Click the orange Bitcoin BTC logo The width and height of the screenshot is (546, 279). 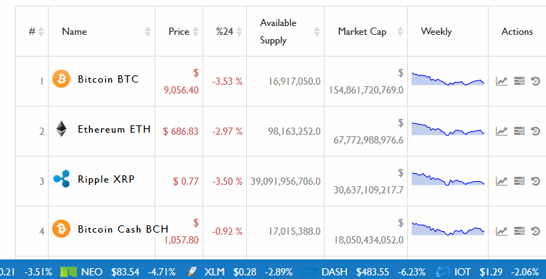[61, 79]
